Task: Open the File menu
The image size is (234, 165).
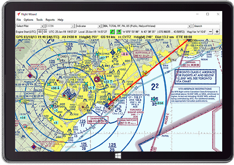Action: (19, 20)
